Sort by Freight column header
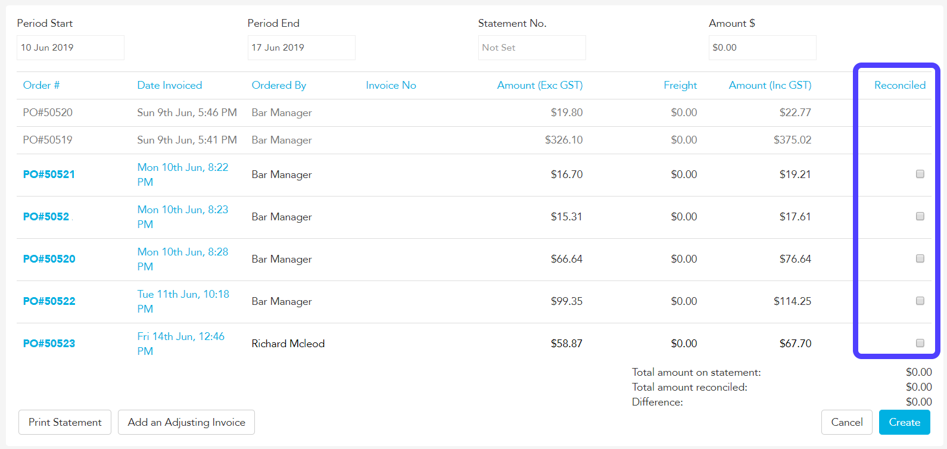This screenshot has height=449, width=947. point(680,85)
